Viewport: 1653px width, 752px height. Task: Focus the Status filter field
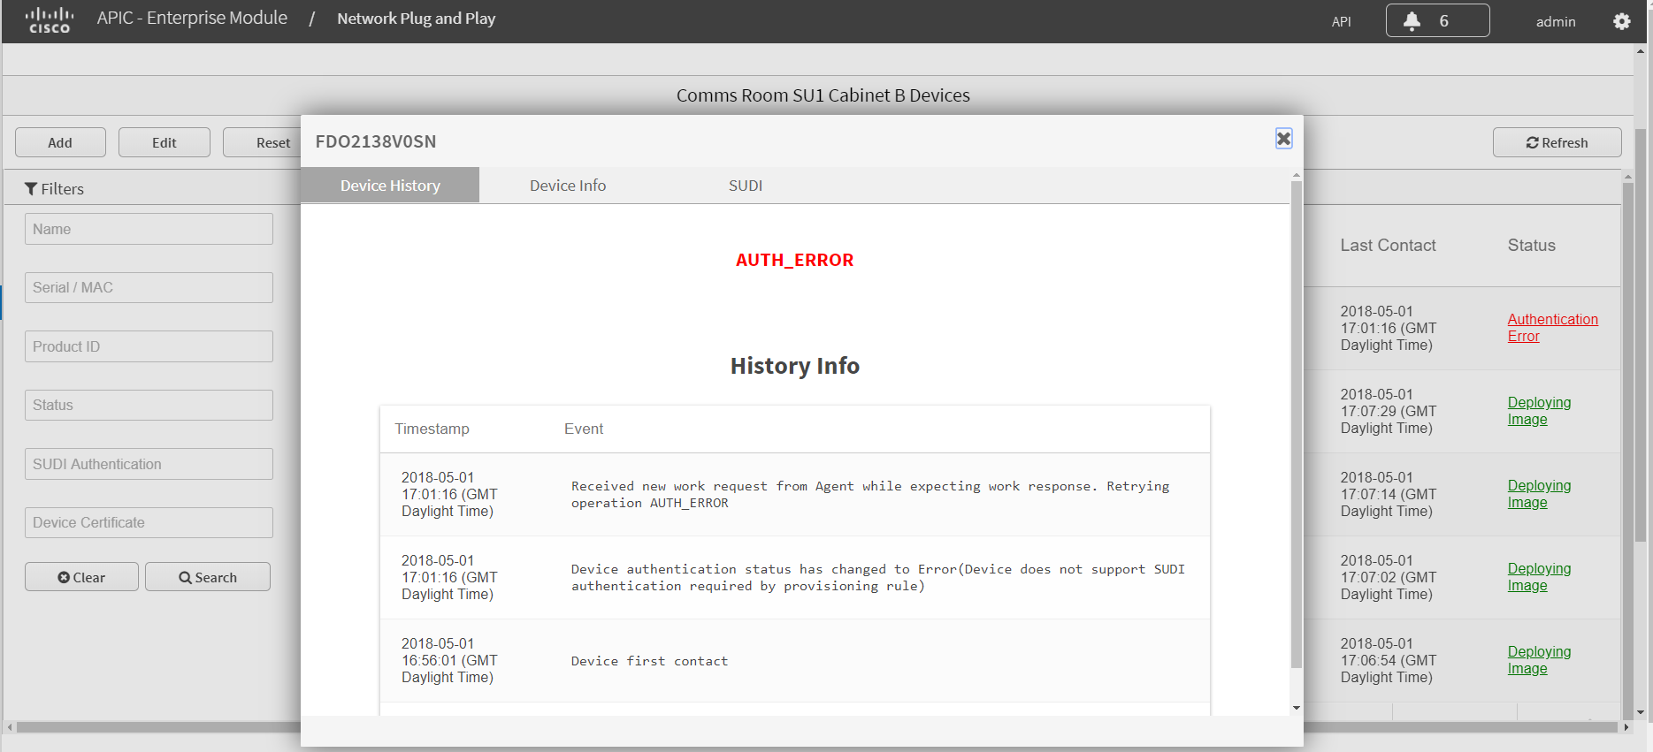tap(149, 405)
